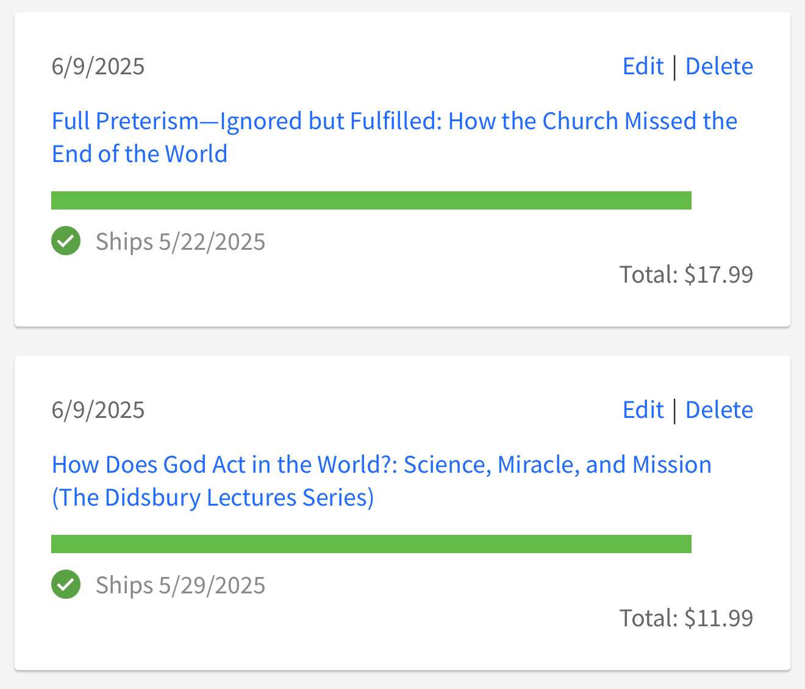Click separator between Edit and Delete for Full Preterism
Screen dimensions: 805x689
[674, 67]
